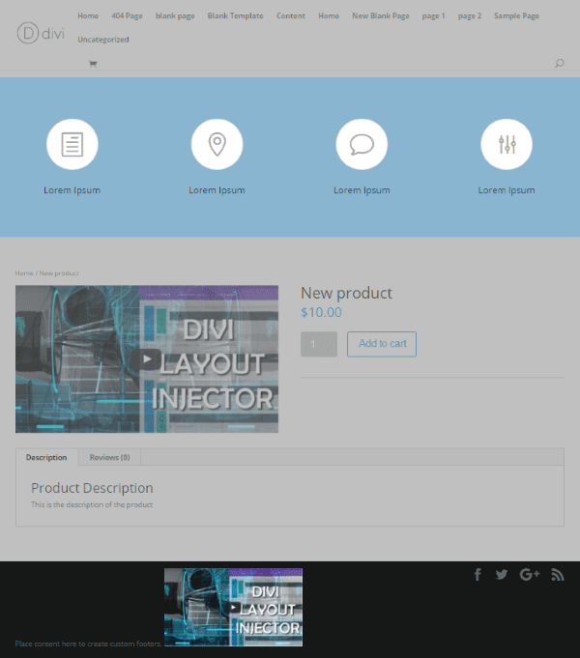Viewport: 580px width, 658px height.
Task: Open the Twitter footer icon
Action: [502, 575]
